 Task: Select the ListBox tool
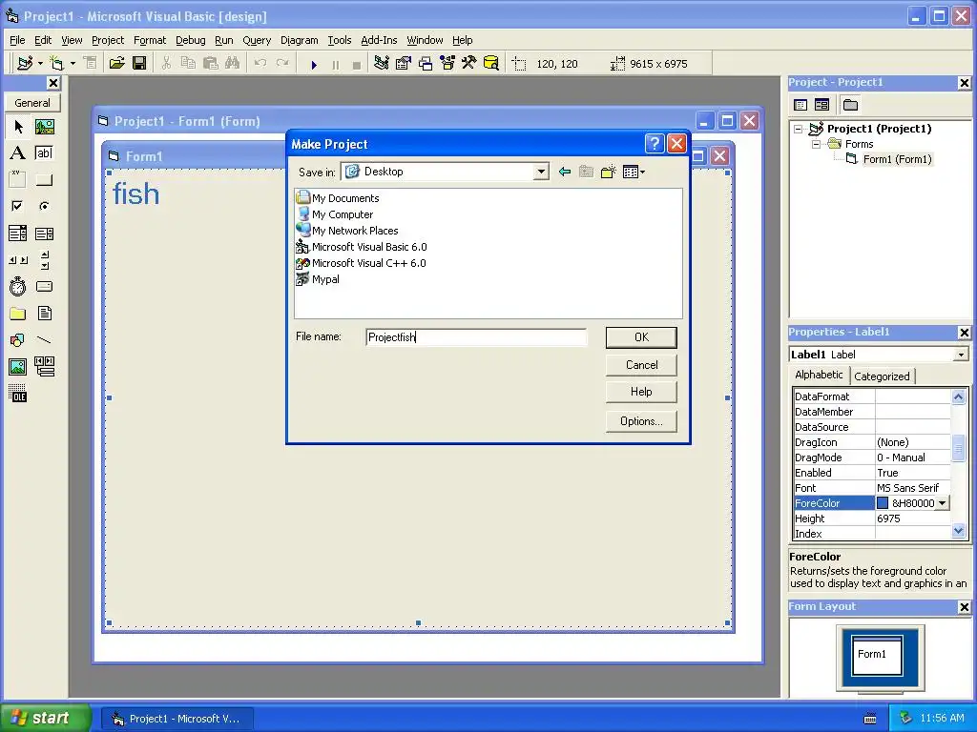pos(44,234)
